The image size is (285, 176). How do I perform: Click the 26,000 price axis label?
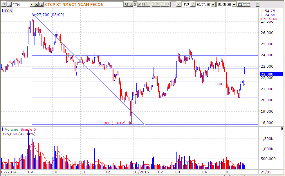point(267,33)
